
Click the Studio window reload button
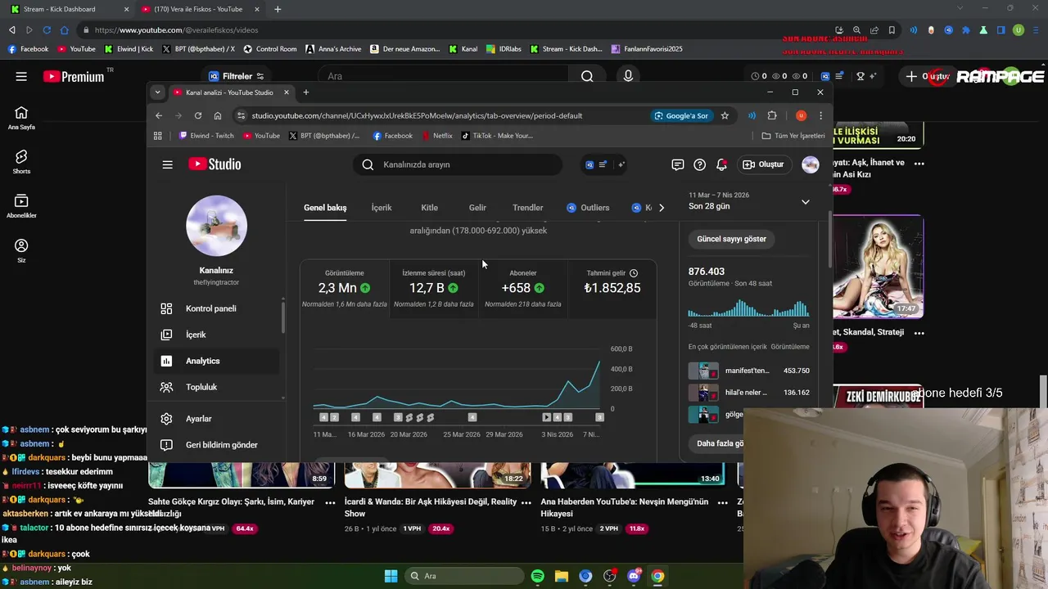(x=197, y=115)
